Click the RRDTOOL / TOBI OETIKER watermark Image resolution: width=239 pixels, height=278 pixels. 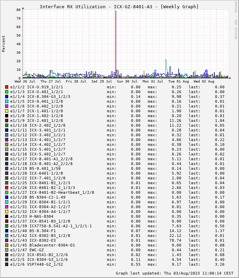point(235,20)
